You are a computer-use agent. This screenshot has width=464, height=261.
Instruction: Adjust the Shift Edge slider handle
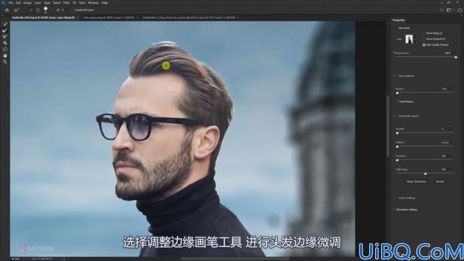click(425, 173)
